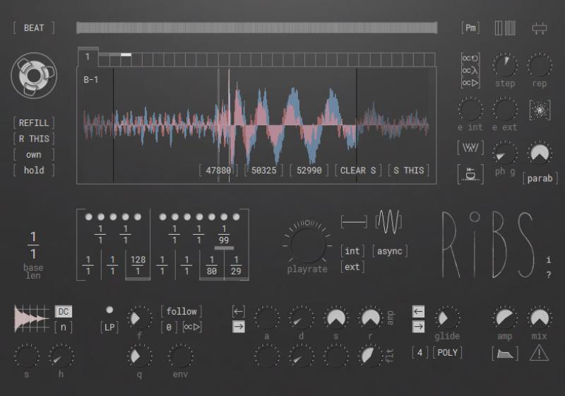Toggle the hold button
Screen dimensions: 565x396
click(x=34, y=170)
